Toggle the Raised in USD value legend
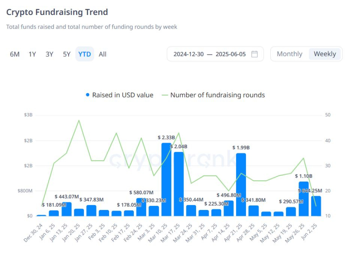Screen dimensions: 349x259 123,95
